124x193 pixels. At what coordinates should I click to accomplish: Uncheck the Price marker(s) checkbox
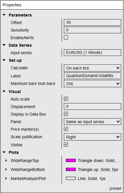(66, 129)
